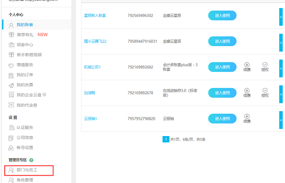The width and height of the screenshot is (285, 183).
Task: Click the paper plane icon beside 我的发票
Action: [x=11, y=85]
